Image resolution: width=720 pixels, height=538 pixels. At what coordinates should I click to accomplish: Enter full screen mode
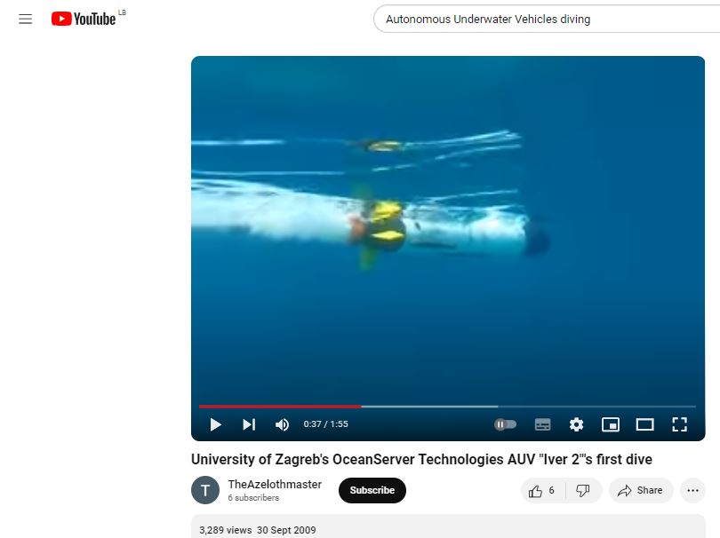tap(680, 424)
